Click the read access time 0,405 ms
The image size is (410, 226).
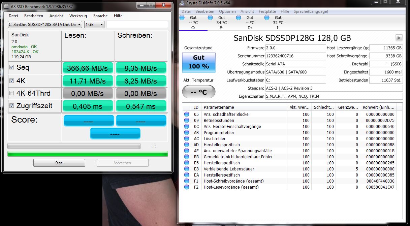[88, 106]
